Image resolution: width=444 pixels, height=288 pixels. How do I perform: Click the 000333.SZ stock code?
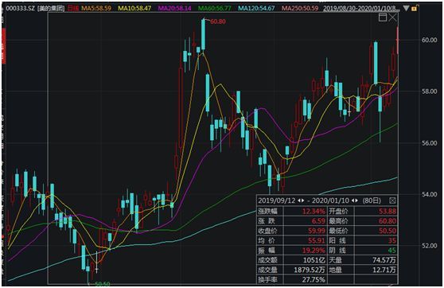[20, 8]
